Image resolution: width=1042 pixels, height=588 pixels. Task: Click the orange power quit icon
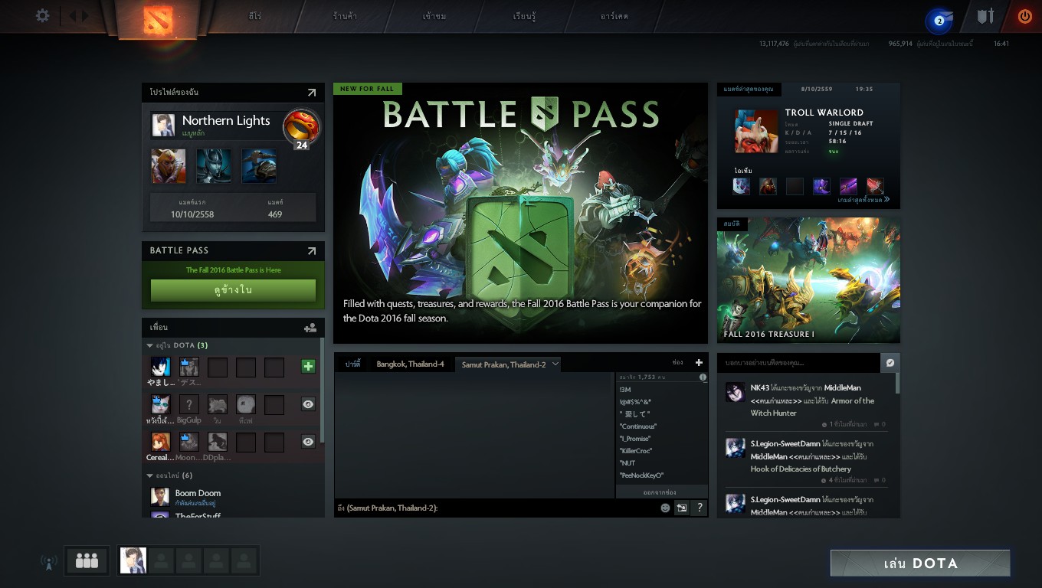tap(1025, 16)
